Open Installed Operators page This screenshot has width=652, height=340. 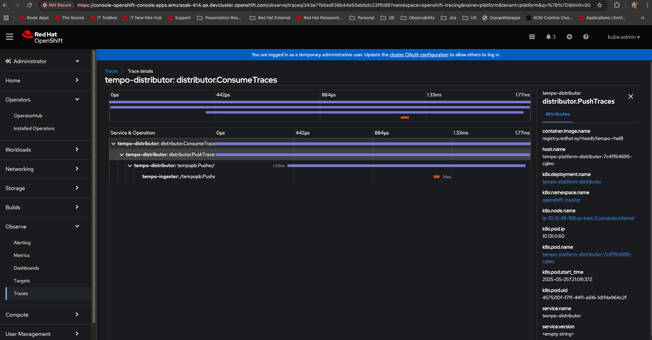34,128
